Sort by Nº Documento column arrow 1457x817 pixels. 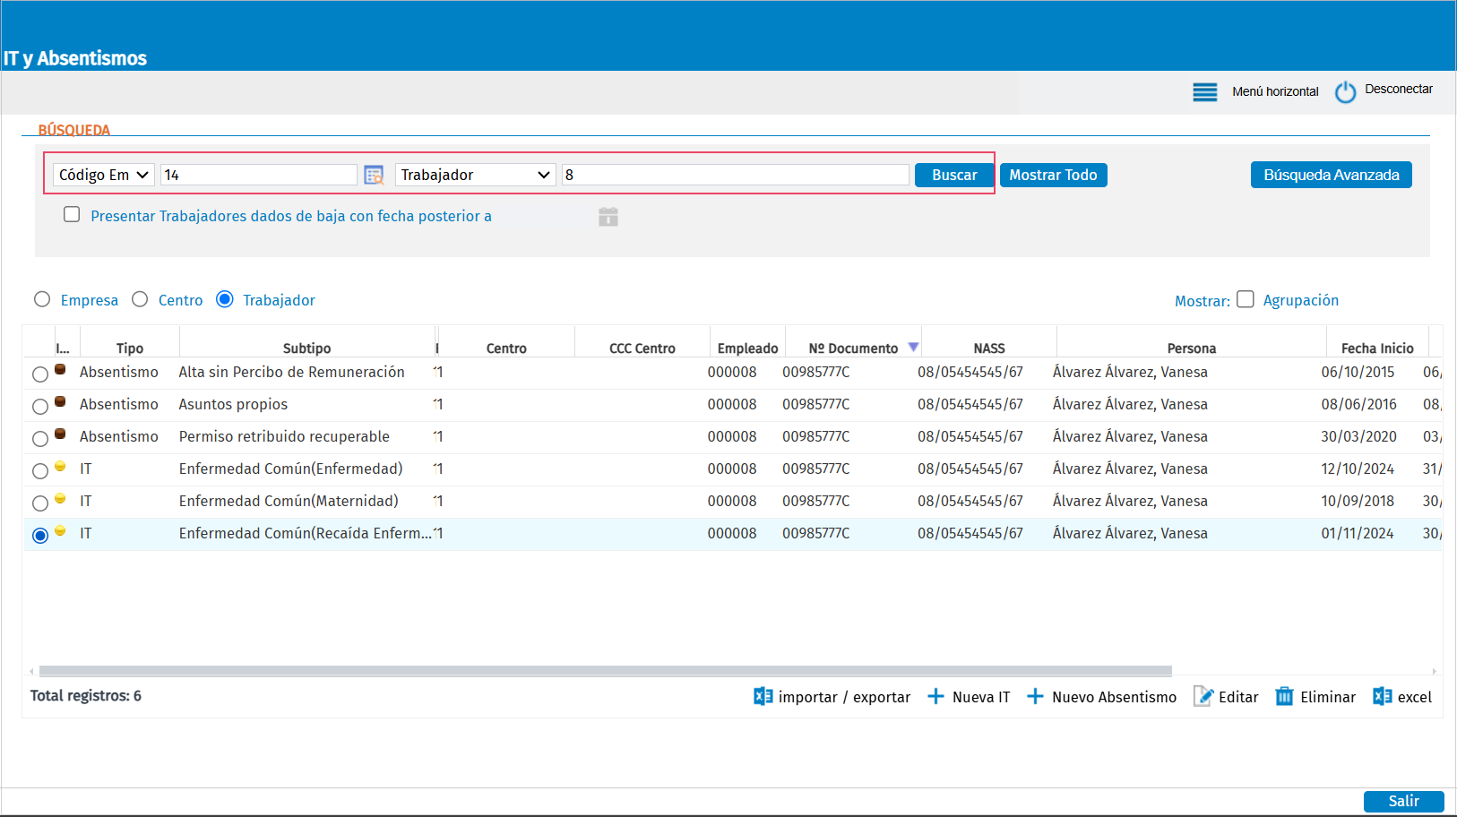pos(913,347)
